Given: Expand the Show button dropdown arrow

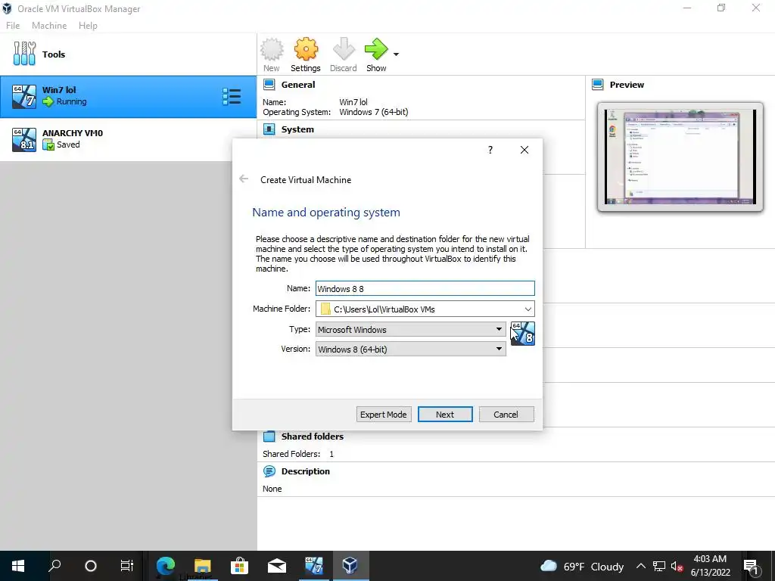Looking at the screenshot, I should (396, 54).
